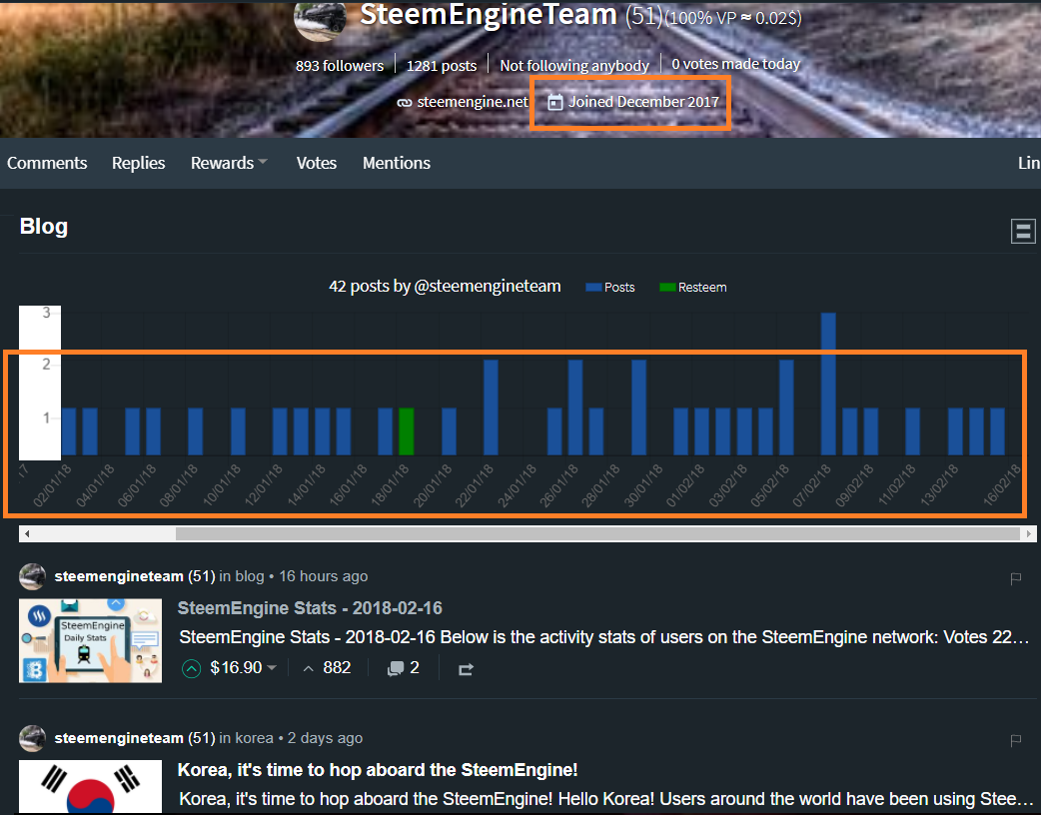The height and width of the screenshot is (815, 1041).
Task: Click the chart horizontal scrollbar thumb
Action: 597,533
